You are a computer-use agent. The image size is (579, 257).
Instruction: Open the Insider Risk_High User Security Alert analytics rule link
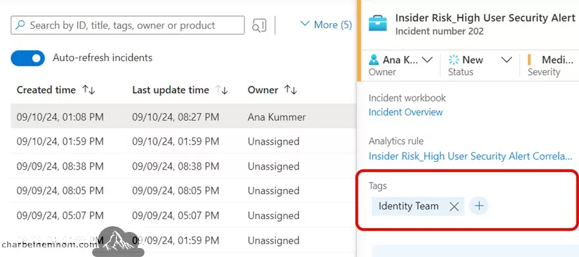click(470, 156)
